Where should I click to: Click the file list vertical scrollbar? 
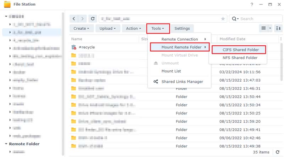click(x=281, y=62)
